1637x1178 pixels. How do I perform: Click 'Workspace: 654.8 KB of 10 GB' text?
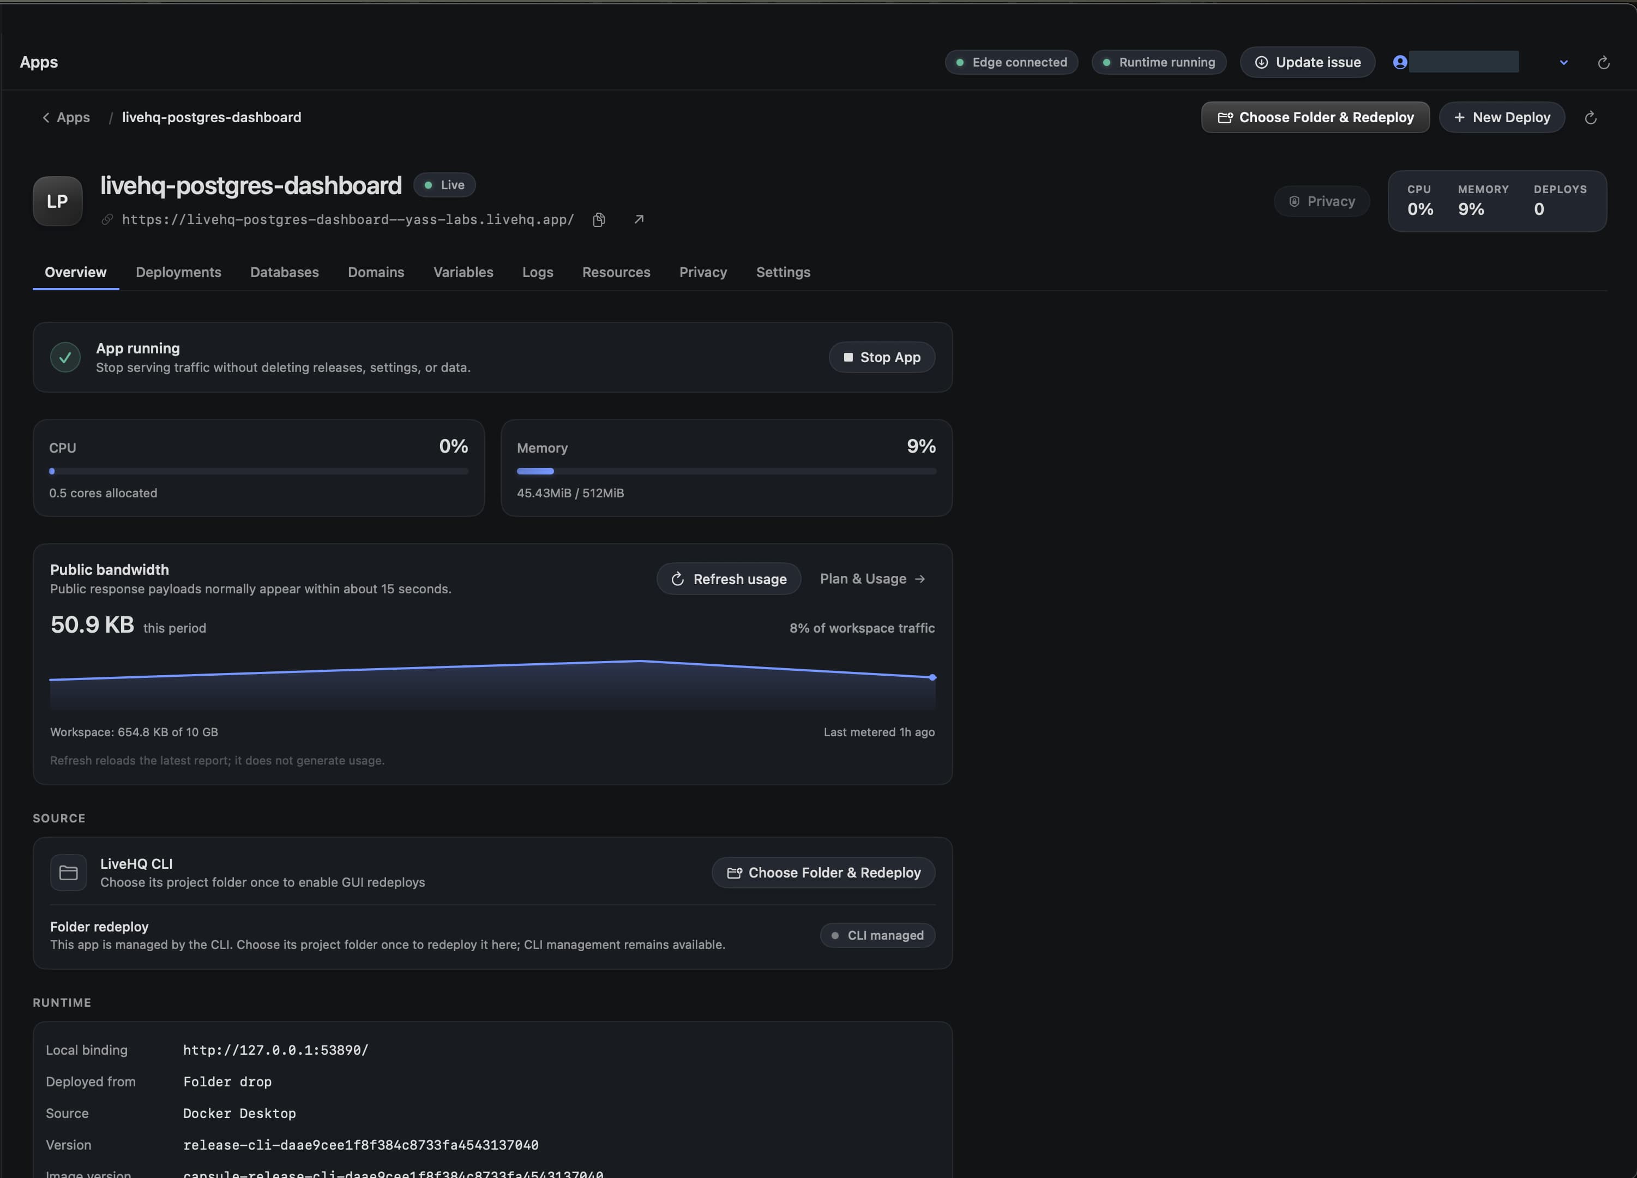coord(134,732)
